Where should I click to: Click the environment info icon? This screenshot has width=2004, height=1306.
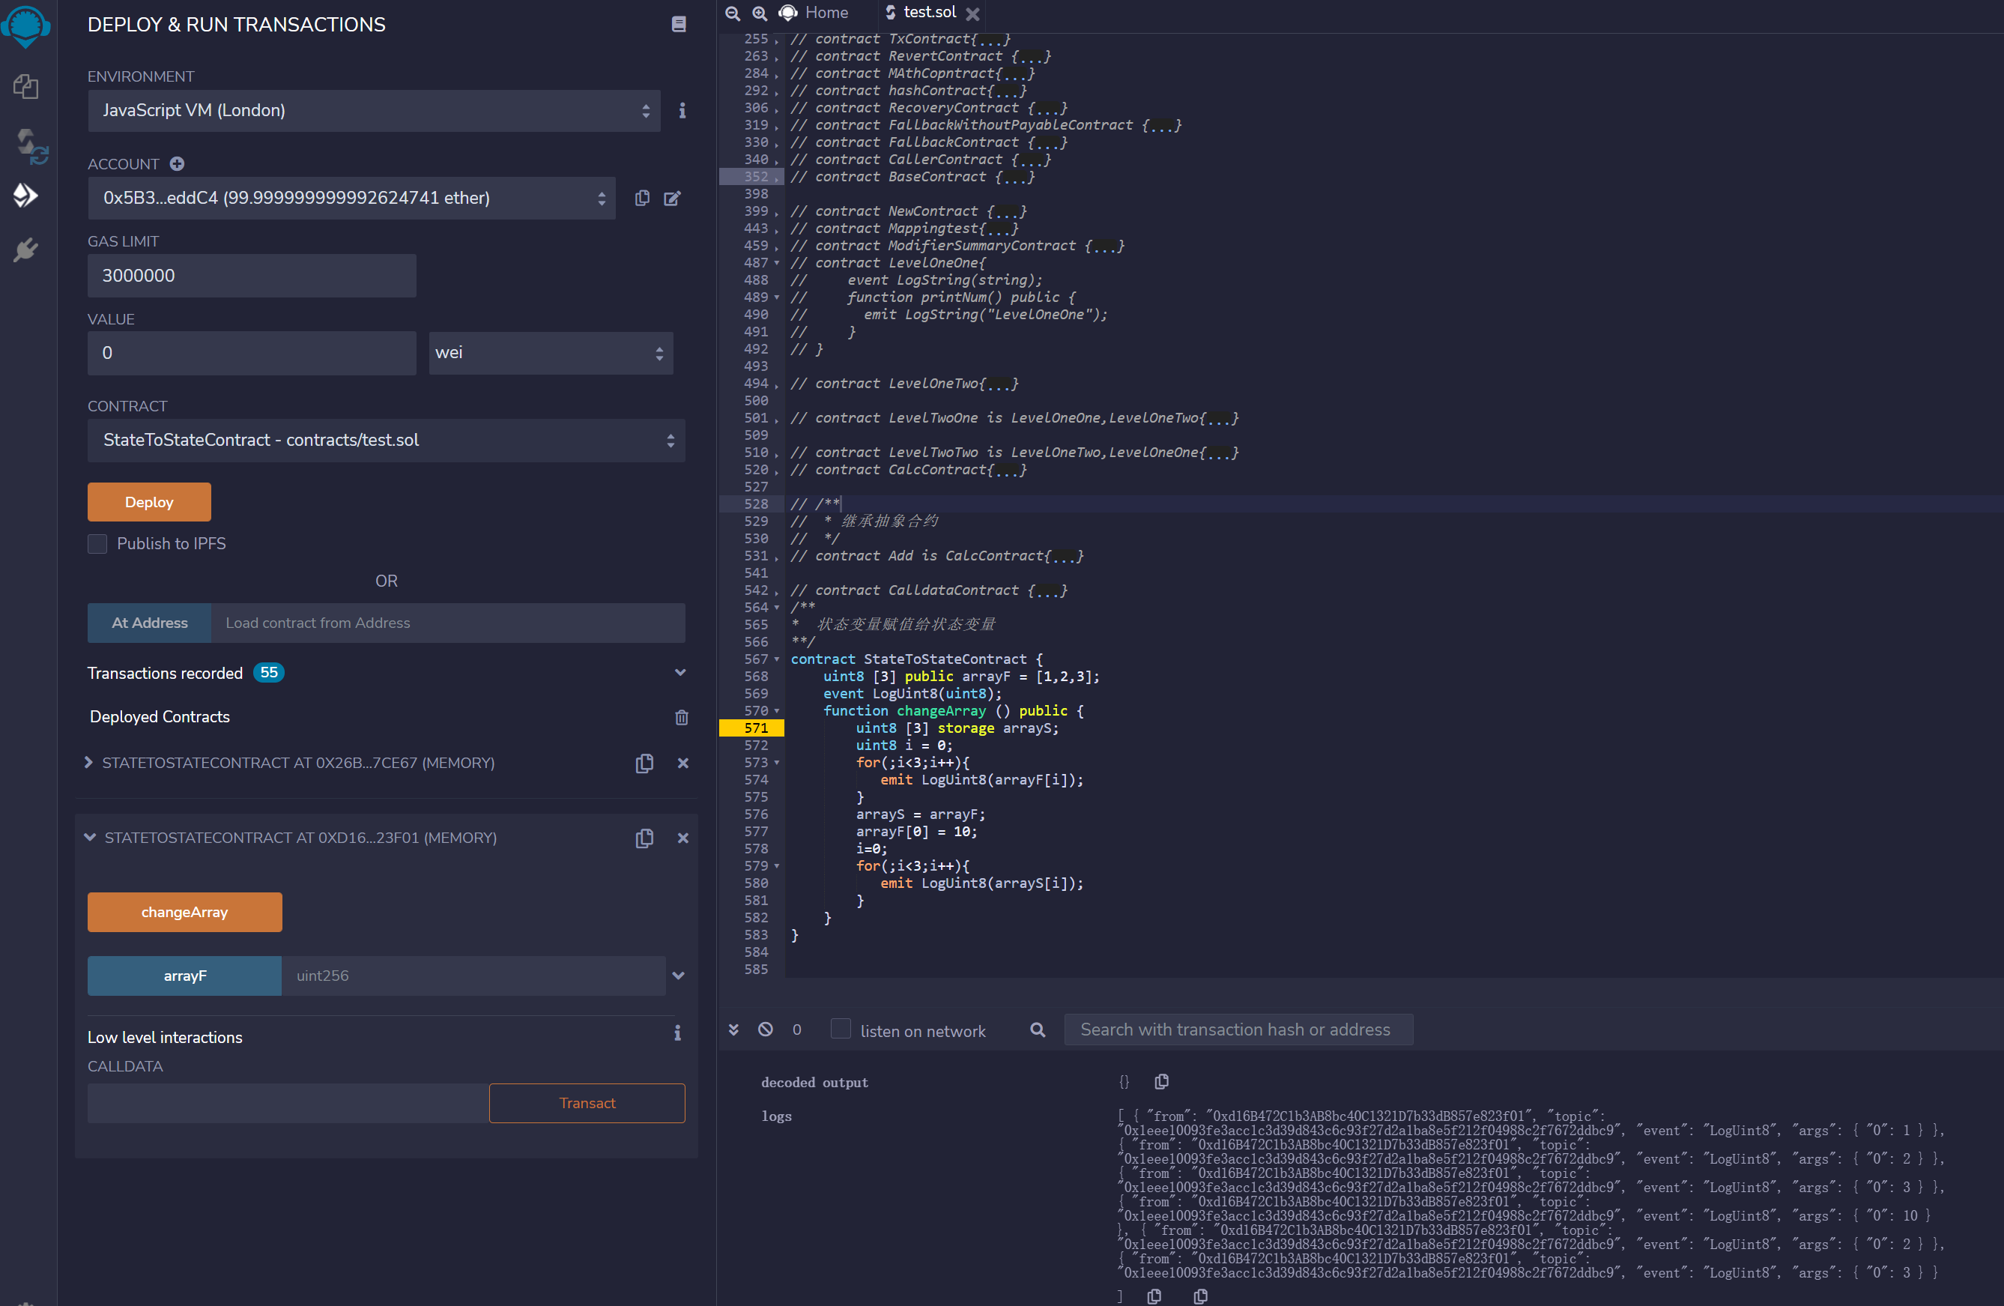(x=682, y=110)
